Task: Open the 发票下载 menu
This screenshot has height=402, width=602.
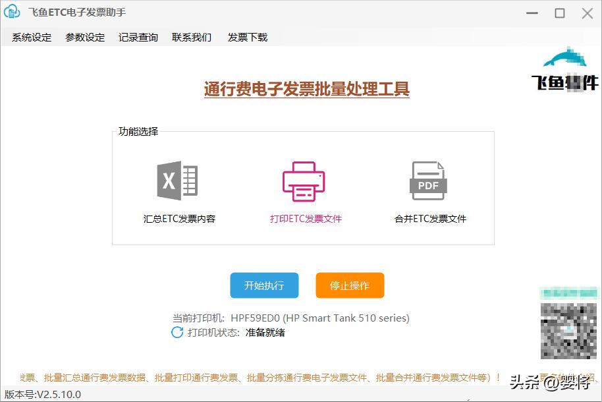Action: (x=247, y=37)
